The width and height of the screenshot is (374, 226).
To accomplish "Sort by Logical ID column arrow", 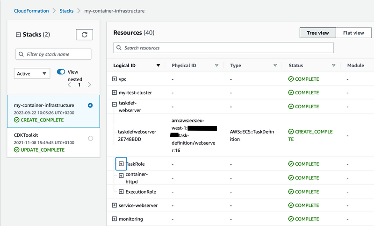I will click(x=158, y=65).
